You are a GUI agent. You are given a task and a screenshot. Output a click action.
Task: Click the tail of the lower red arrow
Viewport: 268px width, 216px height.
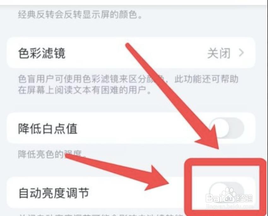pos(69,156)
